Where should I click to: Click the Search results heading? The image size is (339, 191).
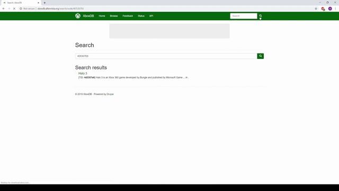click(91, 67)
